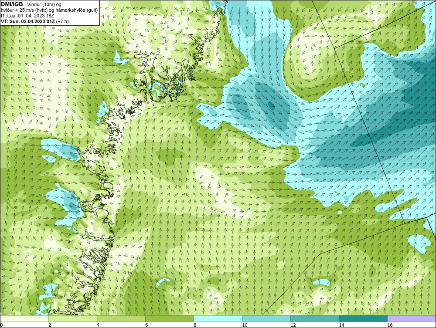Click the legend label 12
This screenshot has width=436, height=328.
(x=293, y=325)
